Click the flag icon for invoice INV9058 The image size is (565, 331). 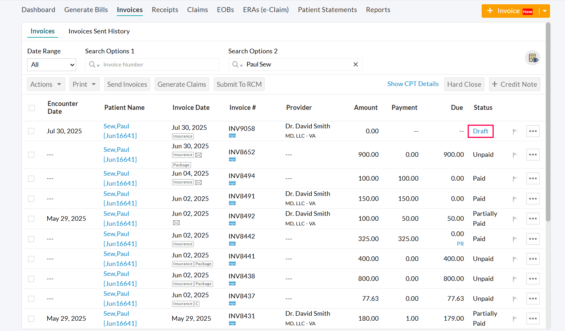click(514, 132)
